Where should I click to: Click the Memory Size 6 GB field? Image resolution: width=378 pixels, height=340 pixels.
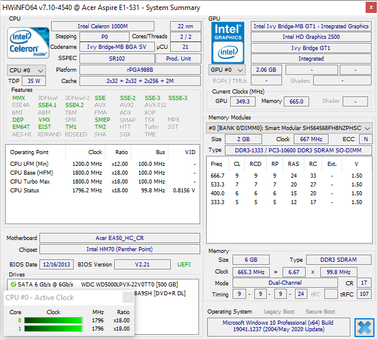click(x=251, y=260)
